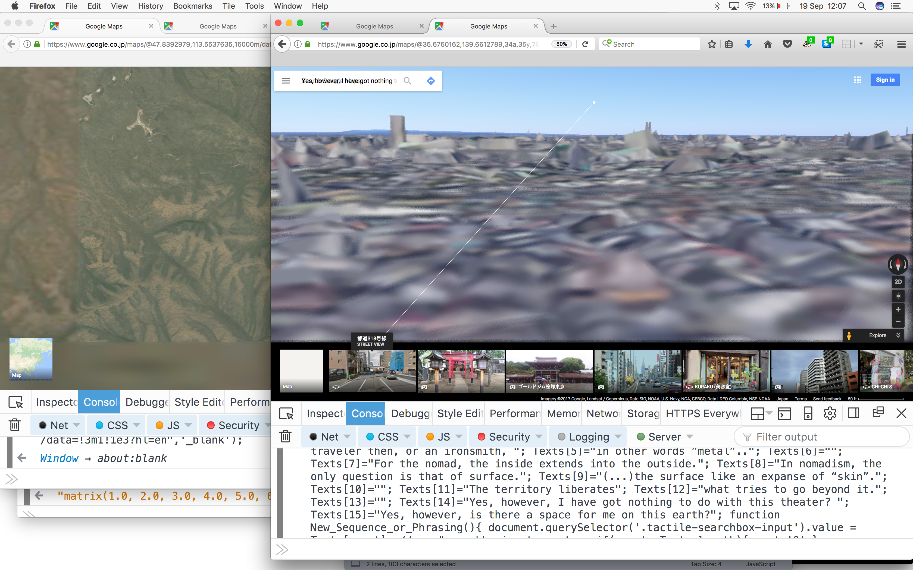Toggle responsive design mode icon

click(808, 414)
